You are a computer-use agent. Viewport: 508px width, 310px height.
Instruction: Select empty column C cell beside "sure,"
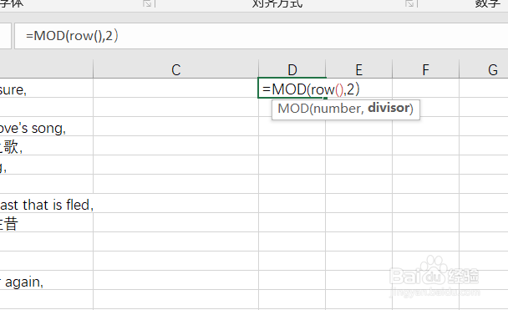click(x=176, y=88)
